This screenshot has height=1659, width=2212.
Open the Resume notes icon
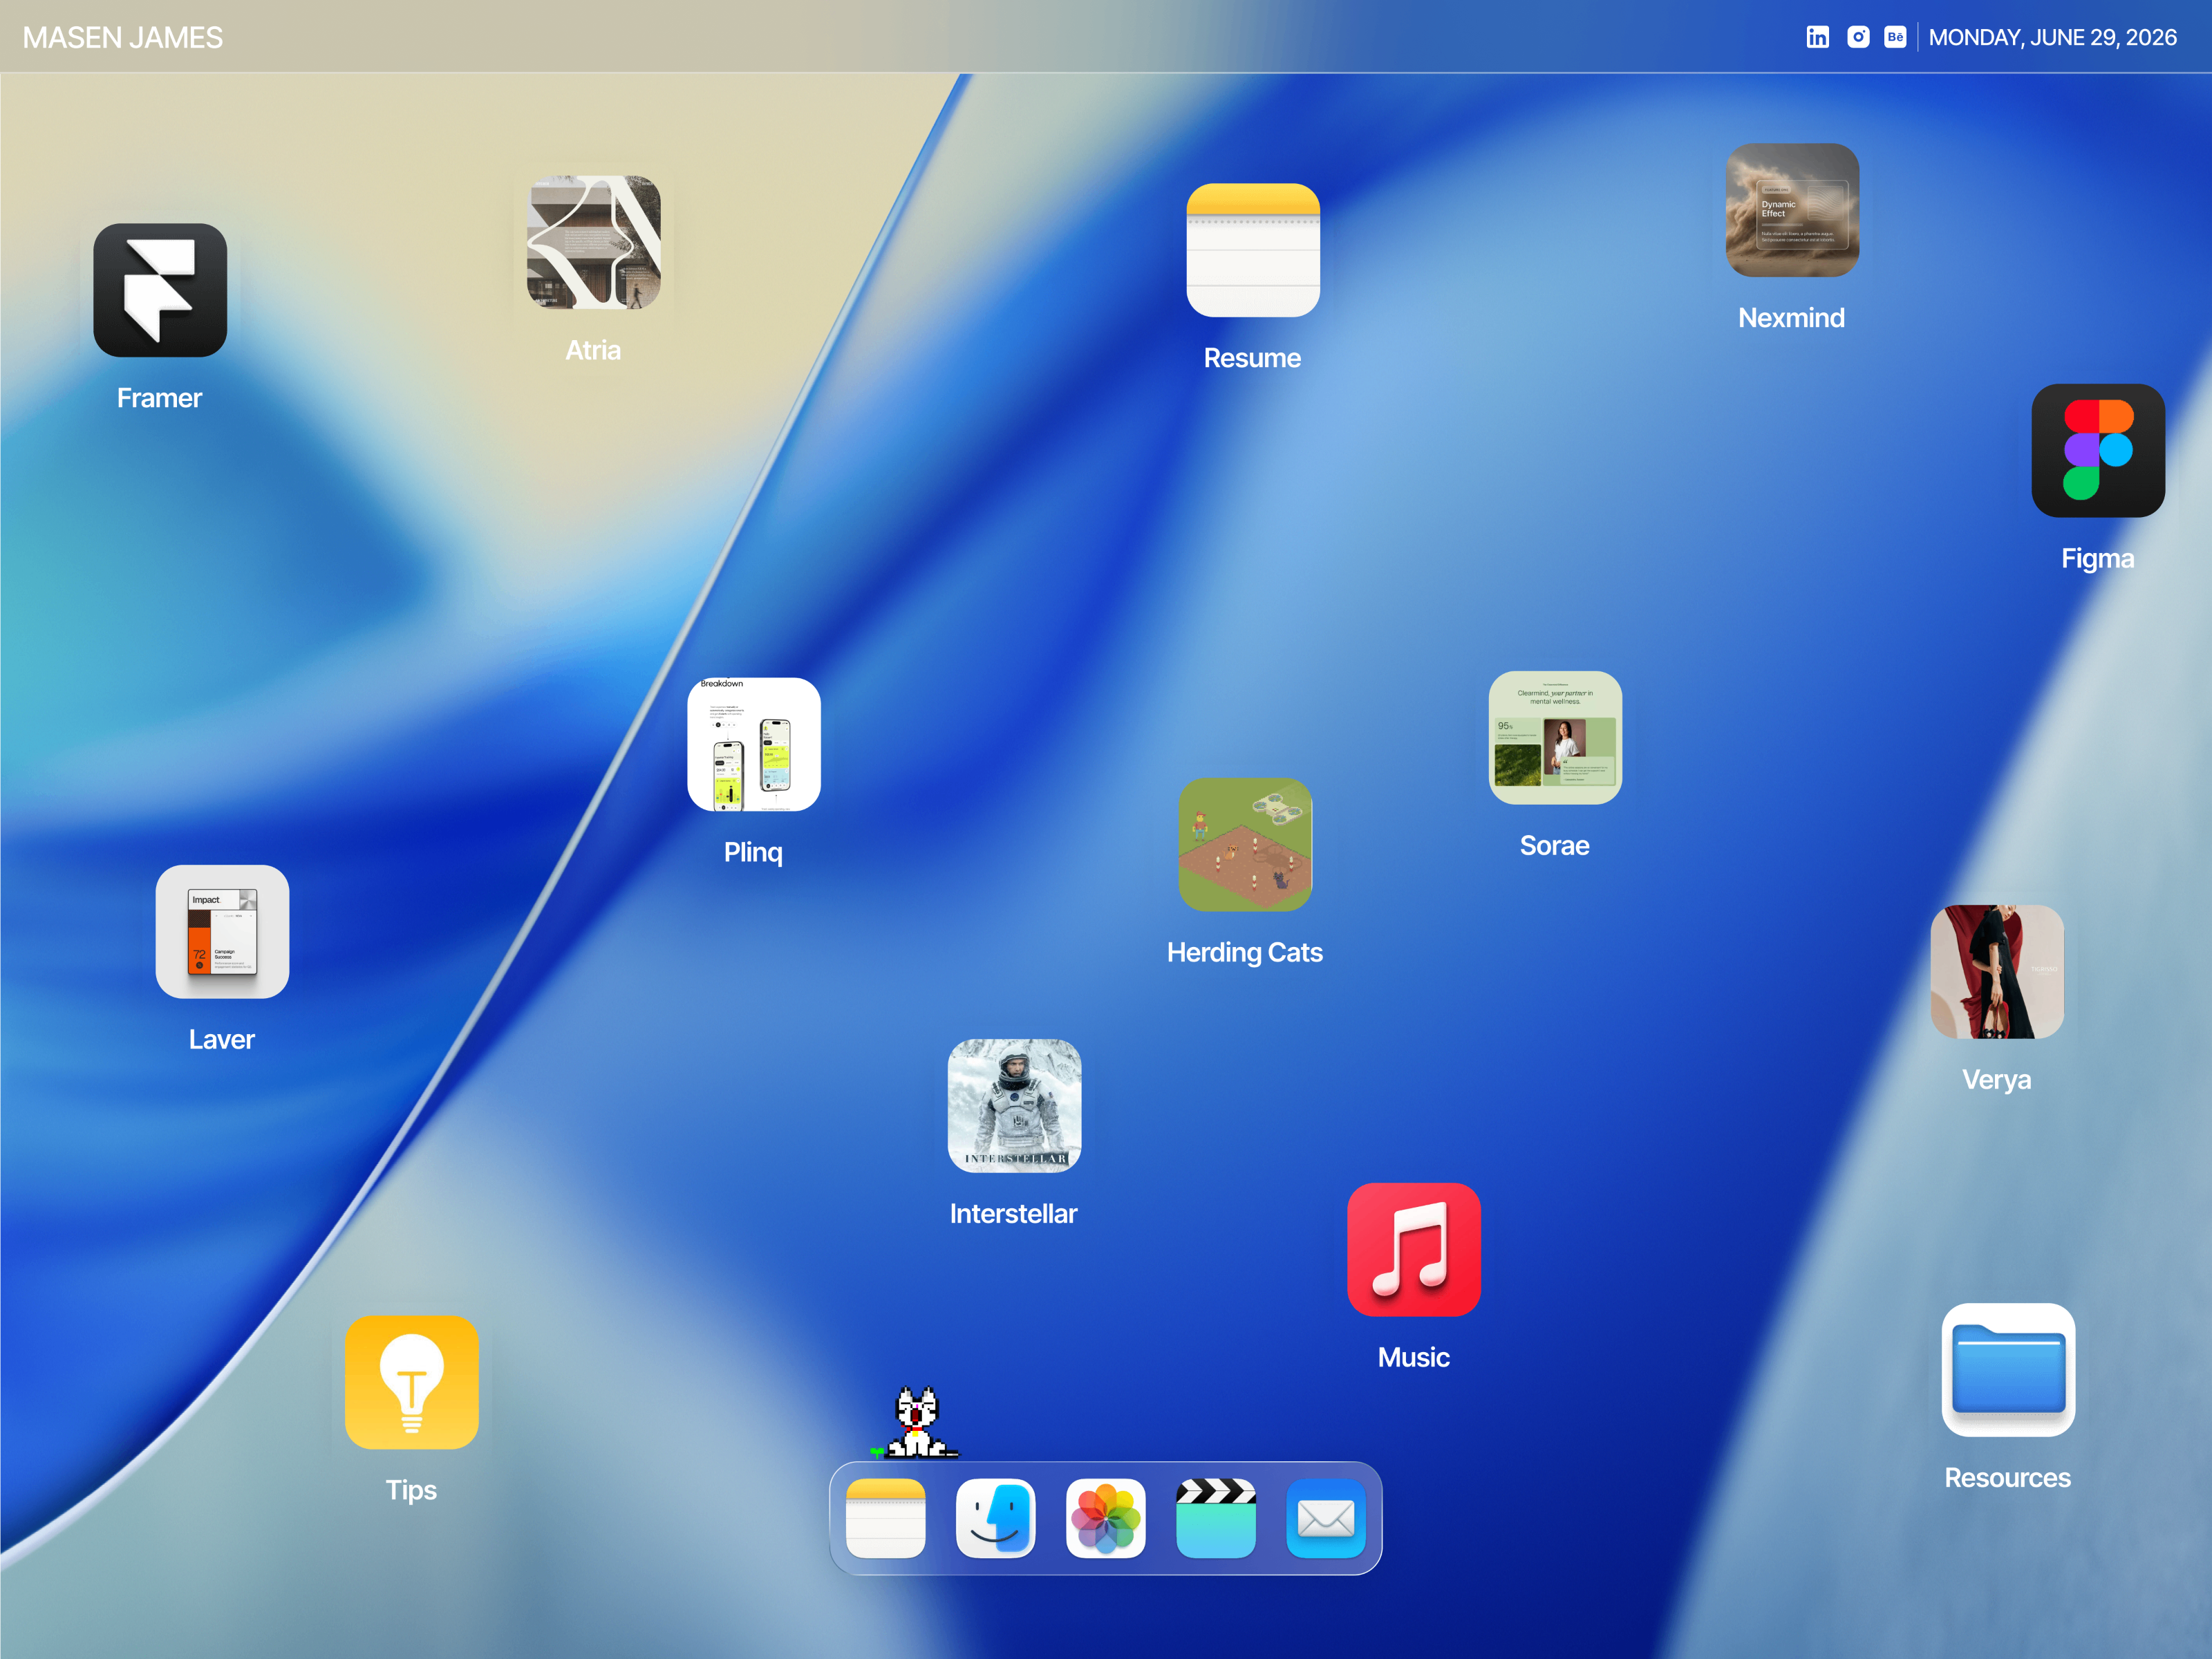click(x=1253, y=250)
